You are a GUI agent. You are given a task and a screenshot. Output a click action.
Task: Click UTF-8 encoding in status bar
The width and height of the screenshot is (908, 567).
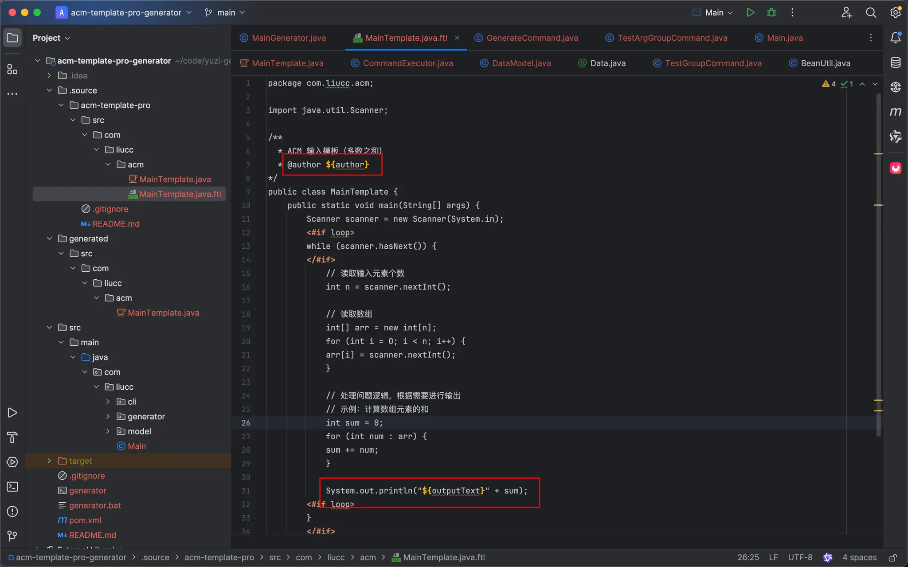coord(800,557)
